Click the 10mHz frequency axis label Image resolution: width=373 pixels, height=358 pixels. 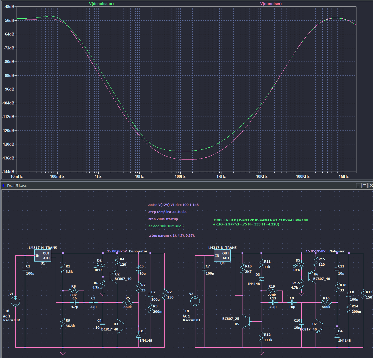[17, 176]
